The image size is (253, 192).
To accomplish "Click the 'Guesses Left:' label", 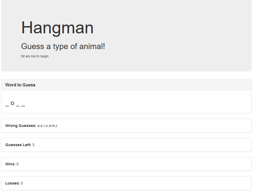I will coord(18,145).
